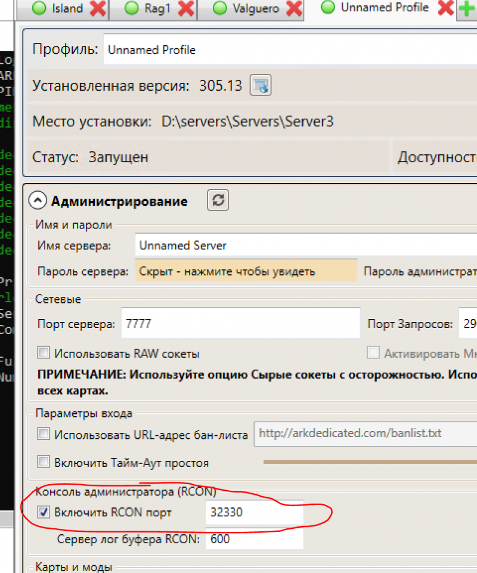Click the RCON port field showing 32330
Screen dimensions: 477x573
pyautogui.click(x=254, y=512)
